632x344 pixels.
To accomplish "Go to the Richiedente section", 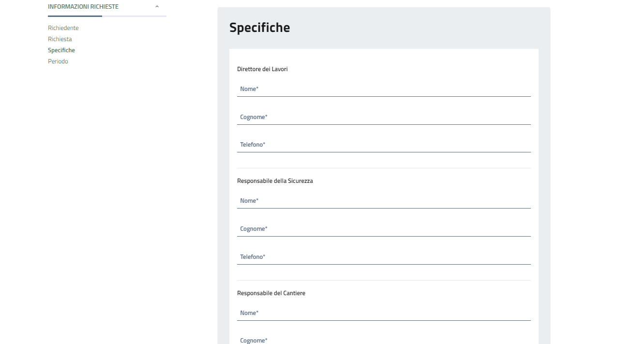I will (x=63, y=28).
